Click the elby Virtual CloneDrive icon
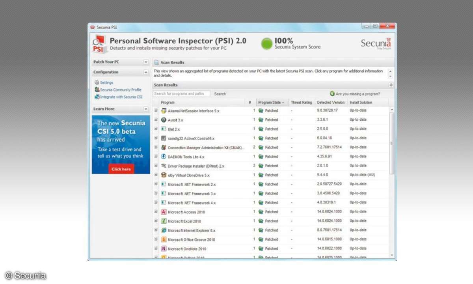 tap(164, 175)
